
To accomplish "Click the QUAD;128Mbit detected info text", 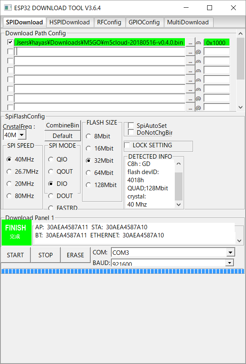I will 148,188.
